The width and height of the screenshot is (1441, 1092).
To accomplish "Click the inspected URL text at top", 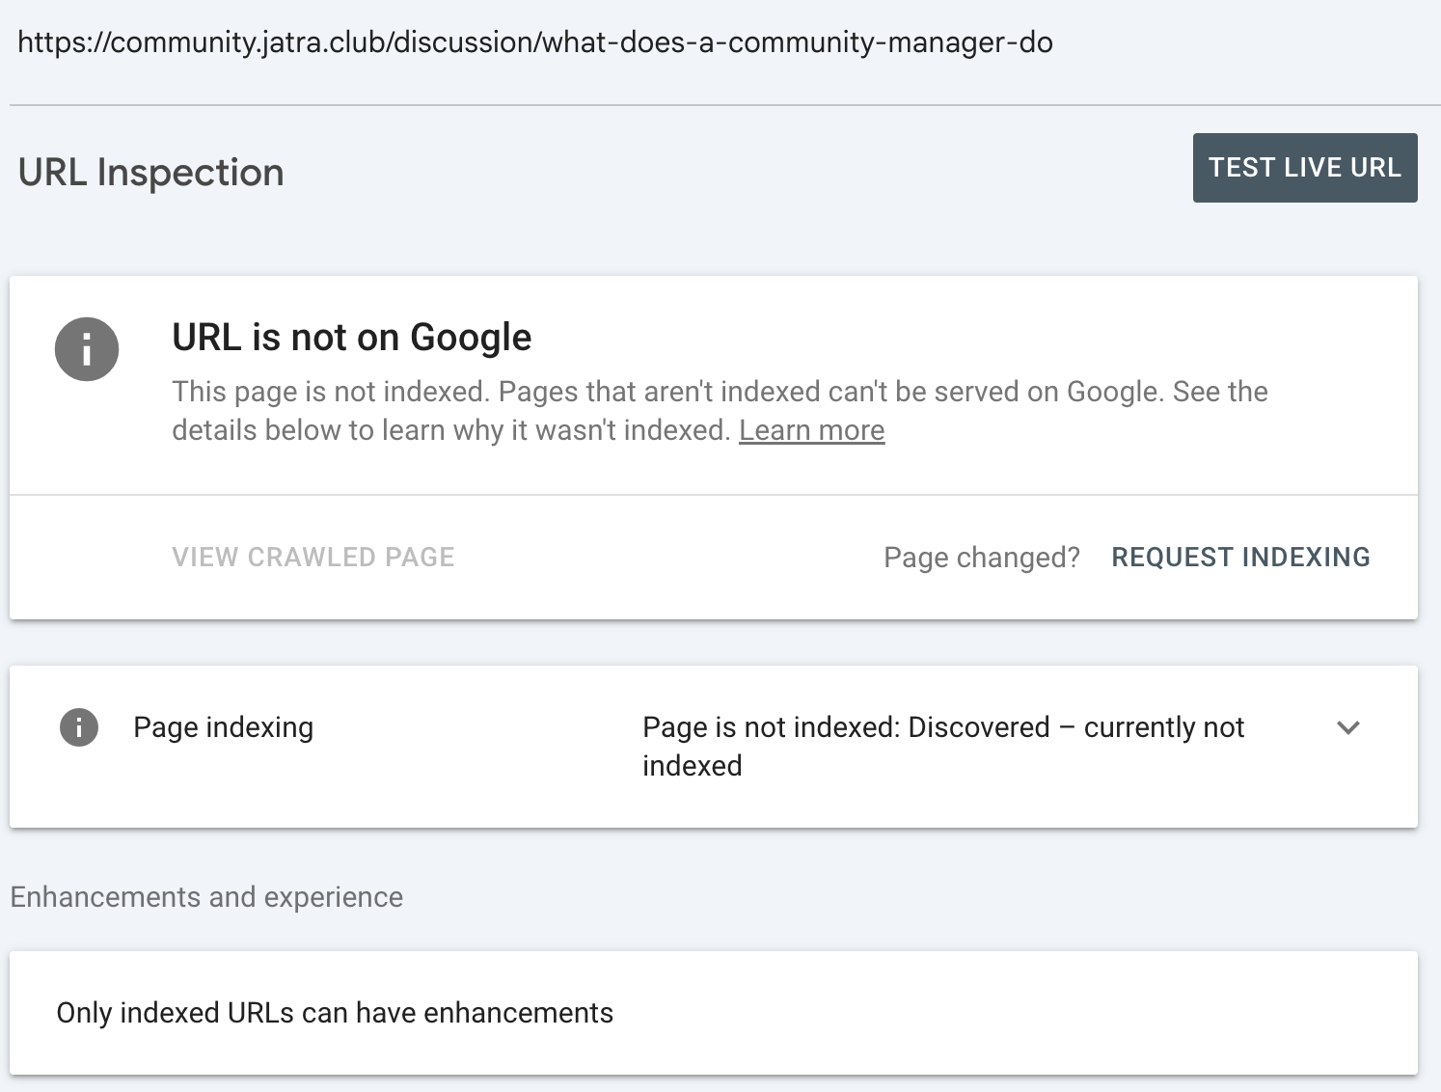I will tap(535, 42).
